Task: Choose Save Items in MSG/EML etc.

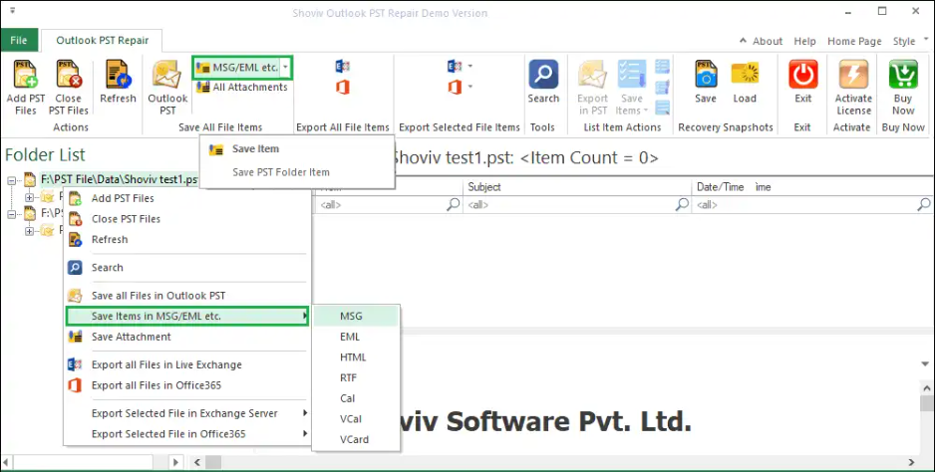Action: tap(186, 316)
